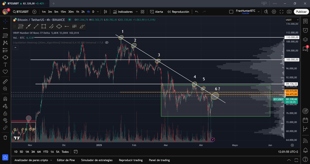
Task: Switch to 1m timeframe
Action: click(44, 12)
